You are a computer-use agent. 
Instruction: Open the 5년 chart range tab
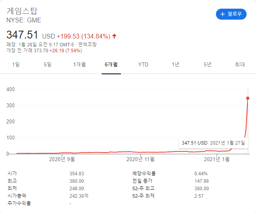click(x=207, y=64)
